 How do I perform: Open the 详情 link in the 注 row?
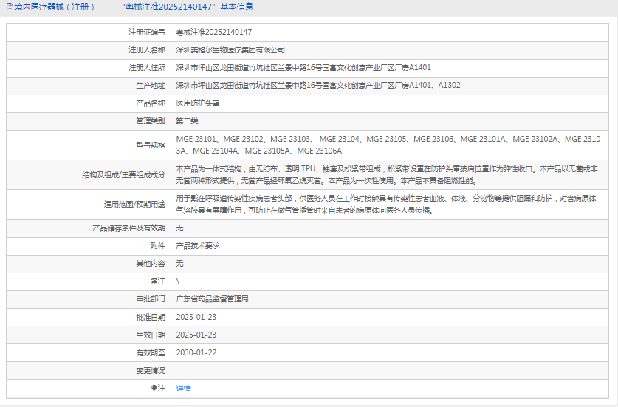pyautogui.click(x=183, y=388)
